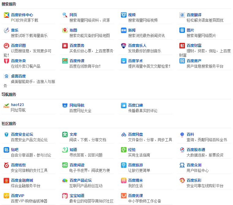Click the 网站导航 bear icon
This screenshot has width=233, height=205.
click(65, 105)
